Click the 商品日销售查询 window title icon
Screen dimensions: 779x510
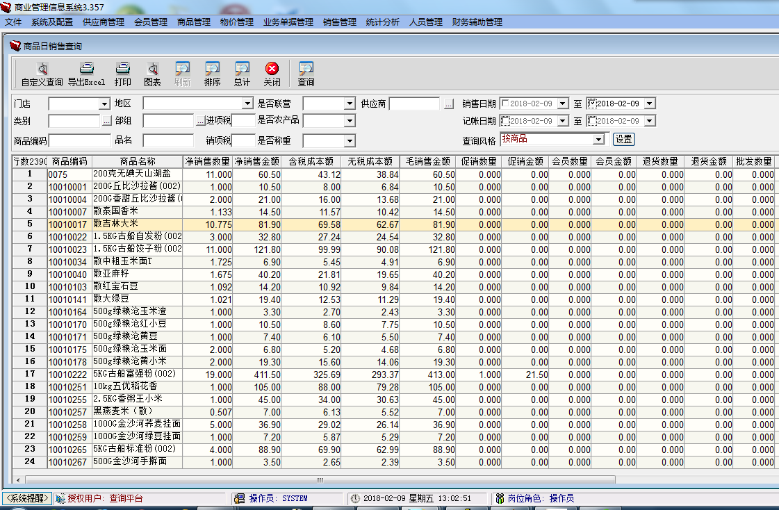[15, 46]
